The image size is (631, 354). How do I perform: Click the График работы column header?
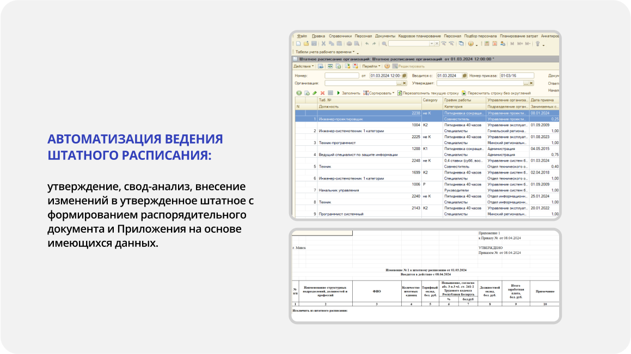464,100
